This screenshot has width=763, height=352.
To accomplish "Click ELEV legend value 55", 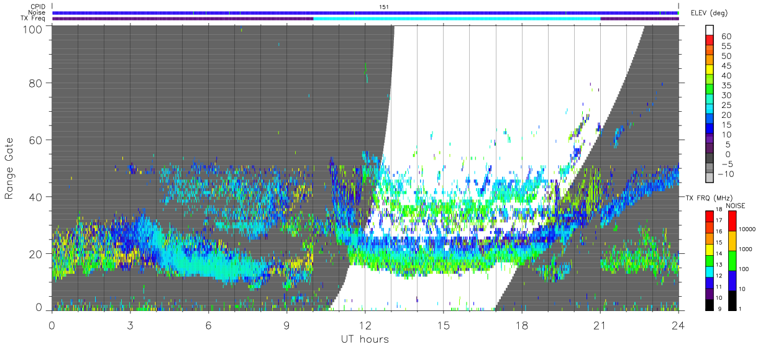I will 725,46.
